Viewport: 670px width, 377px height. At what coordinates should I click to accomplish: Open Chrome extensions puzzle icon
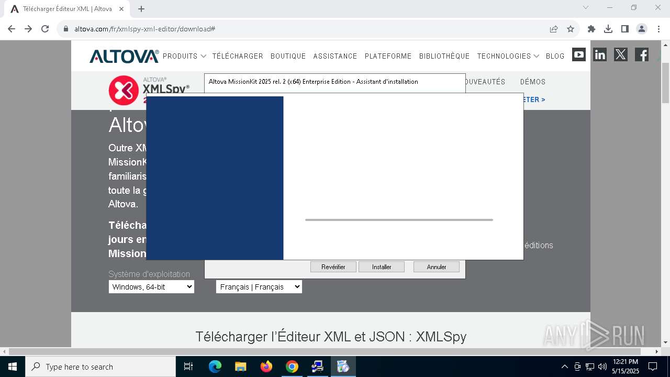coord(591,29)
